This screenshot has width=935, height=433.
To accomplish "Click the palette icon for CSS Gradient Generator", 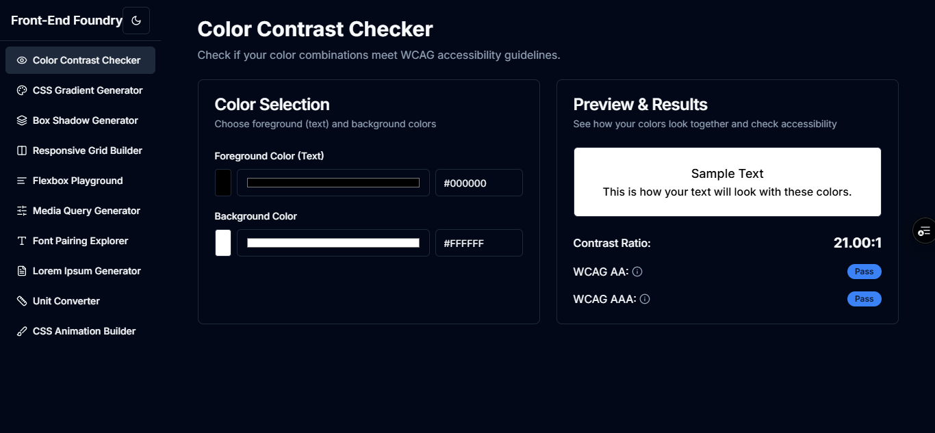I will click(x=21, y=90).
